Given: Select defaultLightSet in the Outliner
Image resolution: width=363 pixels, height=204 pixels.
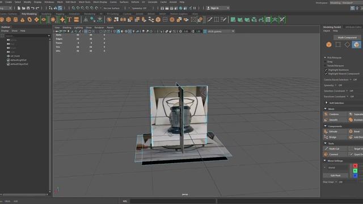Looking at the screenshot, I should (18, 60).
